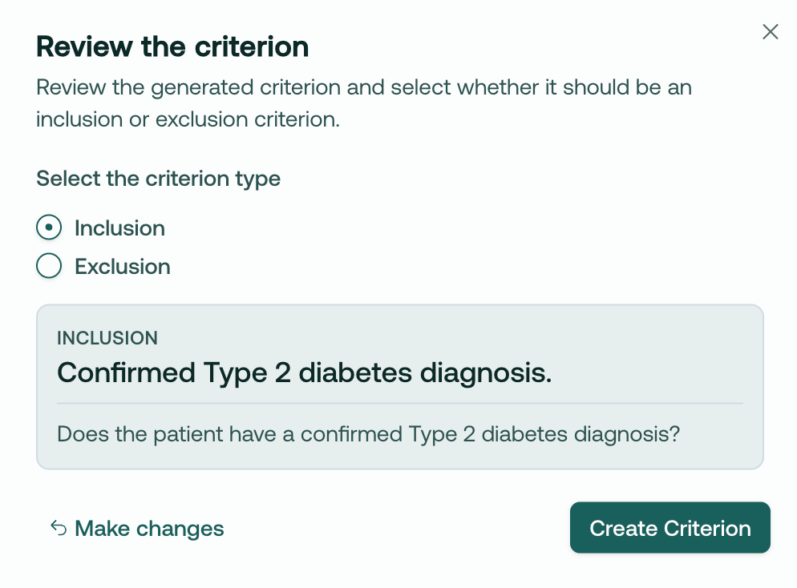Viewport: 797px width, 588px height.
Task: Click the Select the criterion type label
Action: point(158,179)
